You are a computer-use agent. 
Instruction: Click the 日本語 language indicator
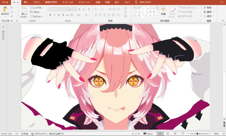click(x=25, y=134)
